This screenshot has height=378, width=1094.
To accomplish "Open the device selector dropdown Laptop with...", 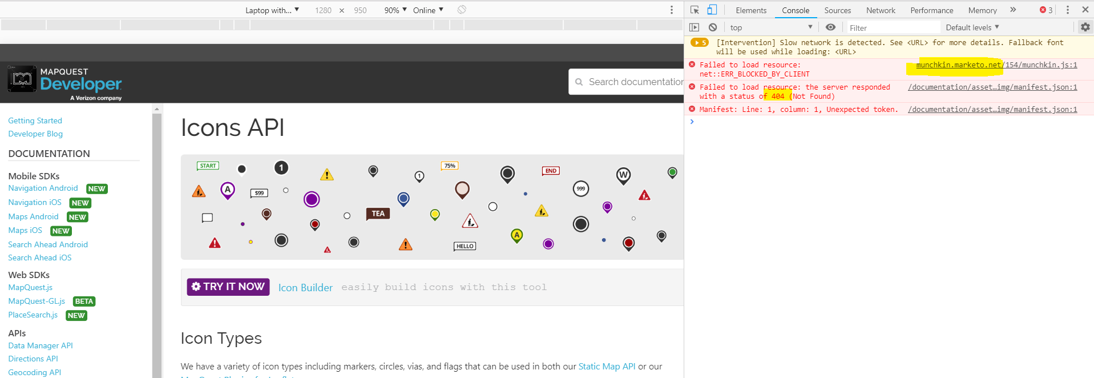I will click(x=272, y=10).
